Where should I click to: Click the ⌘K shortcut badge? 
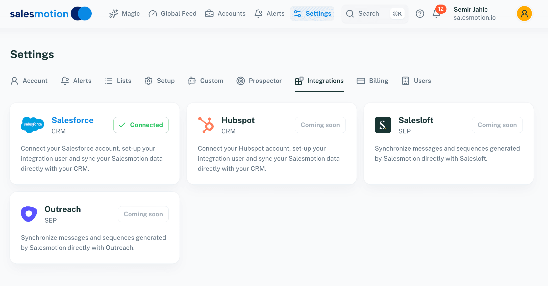(397, 14)
